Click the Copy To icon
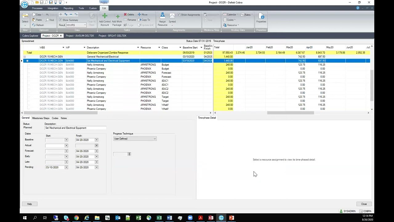This screenshot has width=394, height=222. pos(139,20)
